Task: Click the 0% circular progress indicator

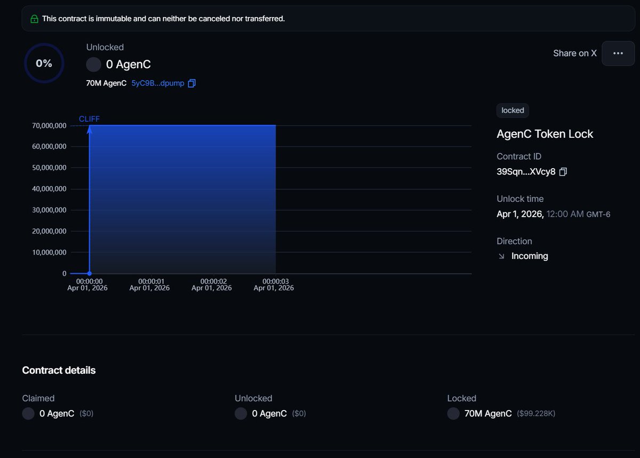Action: (x=44, y=64)
